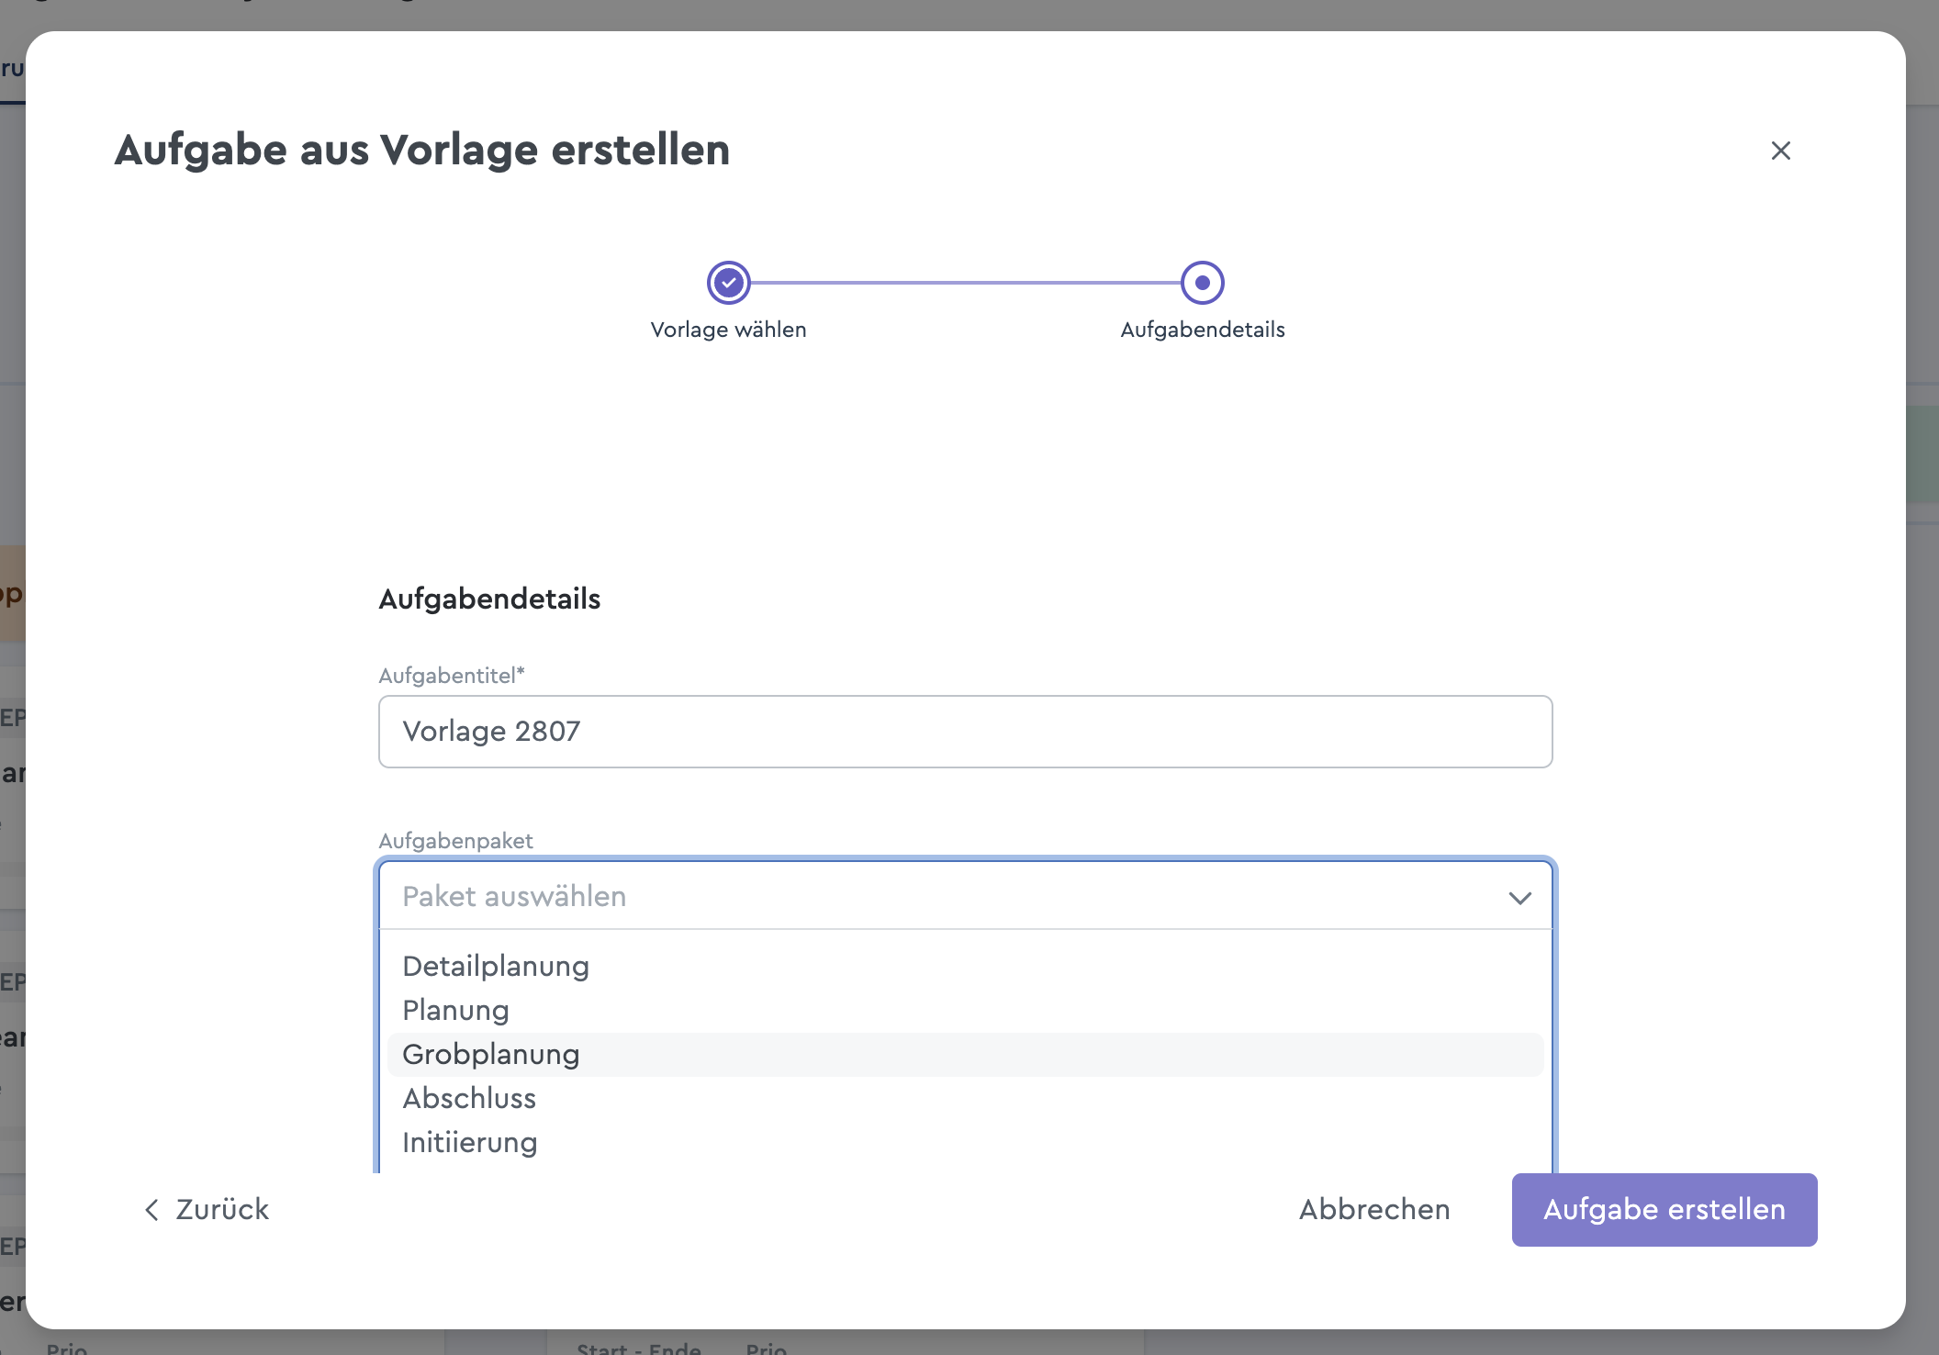Click the 'Aufgabenpaket' field label
This screenshot has height=1355, width=1939.
click(x=455, y=841)
